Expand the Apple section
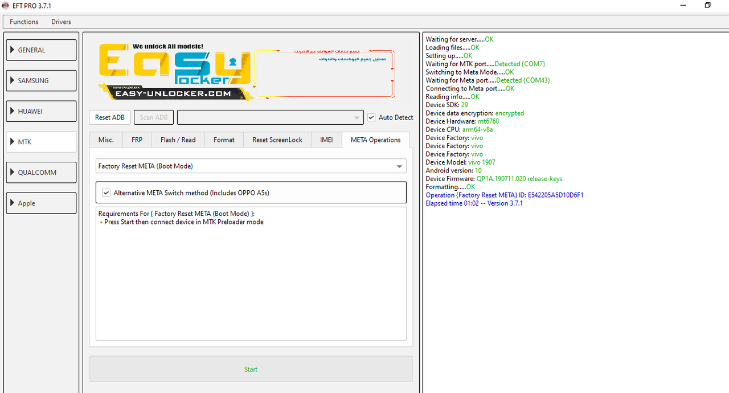The image size is (729, 393). 41,203
